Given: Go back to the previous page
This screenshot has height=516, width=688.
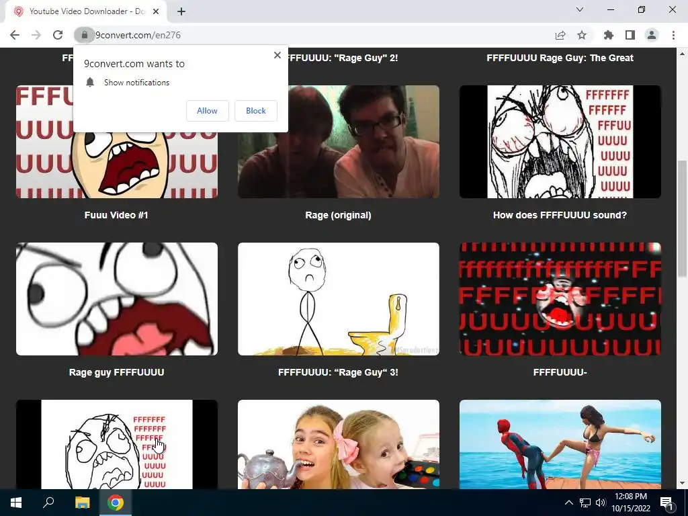Looking at the screenshot, I should 15,35.
